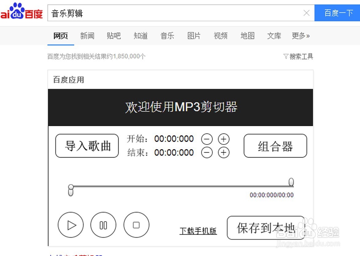This screenshot has height=256, width=360.
Task: Click the 导入歌曲 button
Action: tap(87, 146)
